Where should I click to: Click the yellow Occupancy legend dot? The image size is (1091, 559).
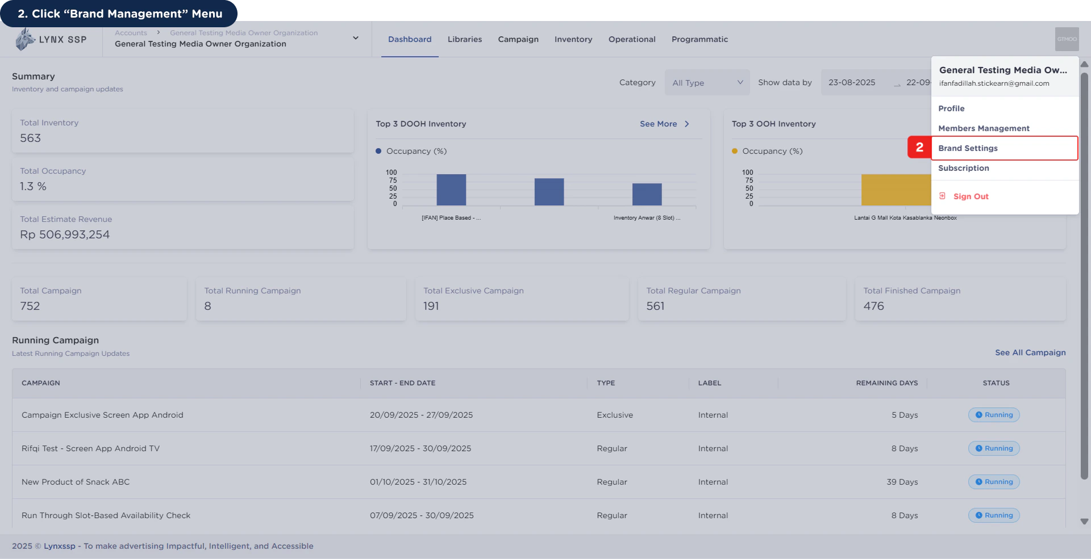pos(735,151)
